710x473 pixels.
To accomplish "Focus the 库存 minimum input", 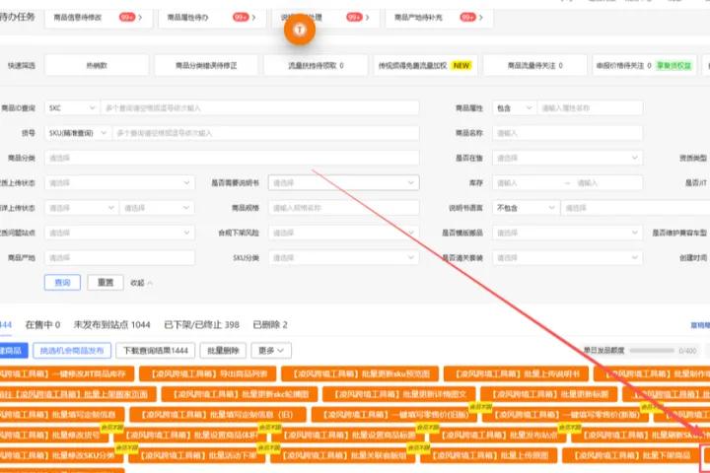I will tap(528, 182).
